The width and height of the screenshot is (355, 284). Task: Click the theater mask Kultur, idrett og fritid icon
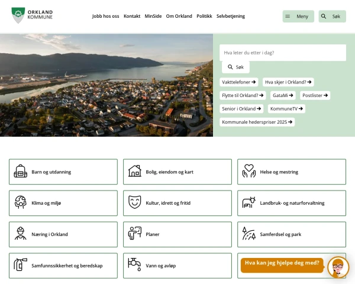(135, 203)
